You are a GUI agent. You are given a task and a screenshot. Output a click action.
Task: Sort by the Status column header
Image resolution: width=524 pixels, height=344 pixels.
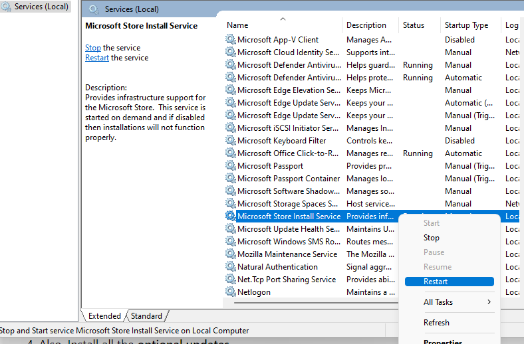point(414,25)
